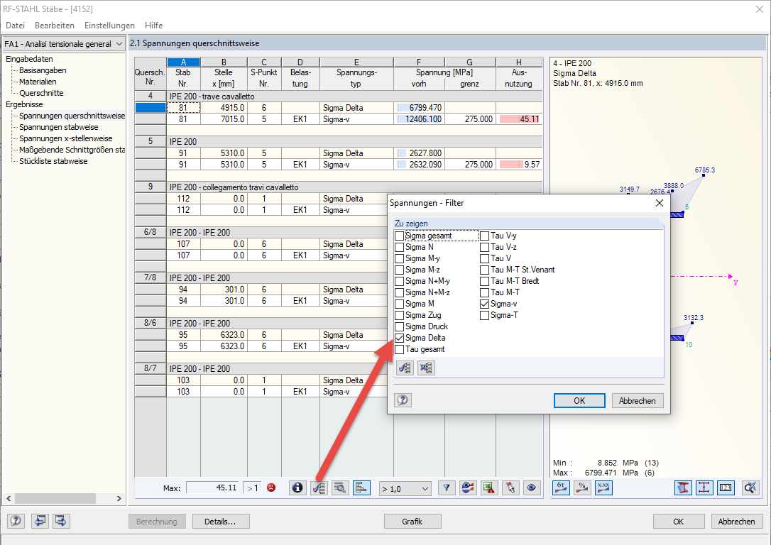This screenshot has width=771, height=545.
Task: Close the Spannungen - Filter dialog
Action: point(660,203)
